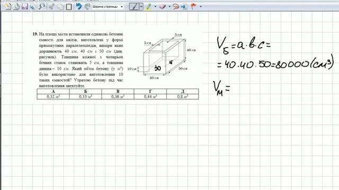Screen dimensions: 339x190
Task: Select the Highlighter tool
Action: pyautogui.click(x=148, y=7)
